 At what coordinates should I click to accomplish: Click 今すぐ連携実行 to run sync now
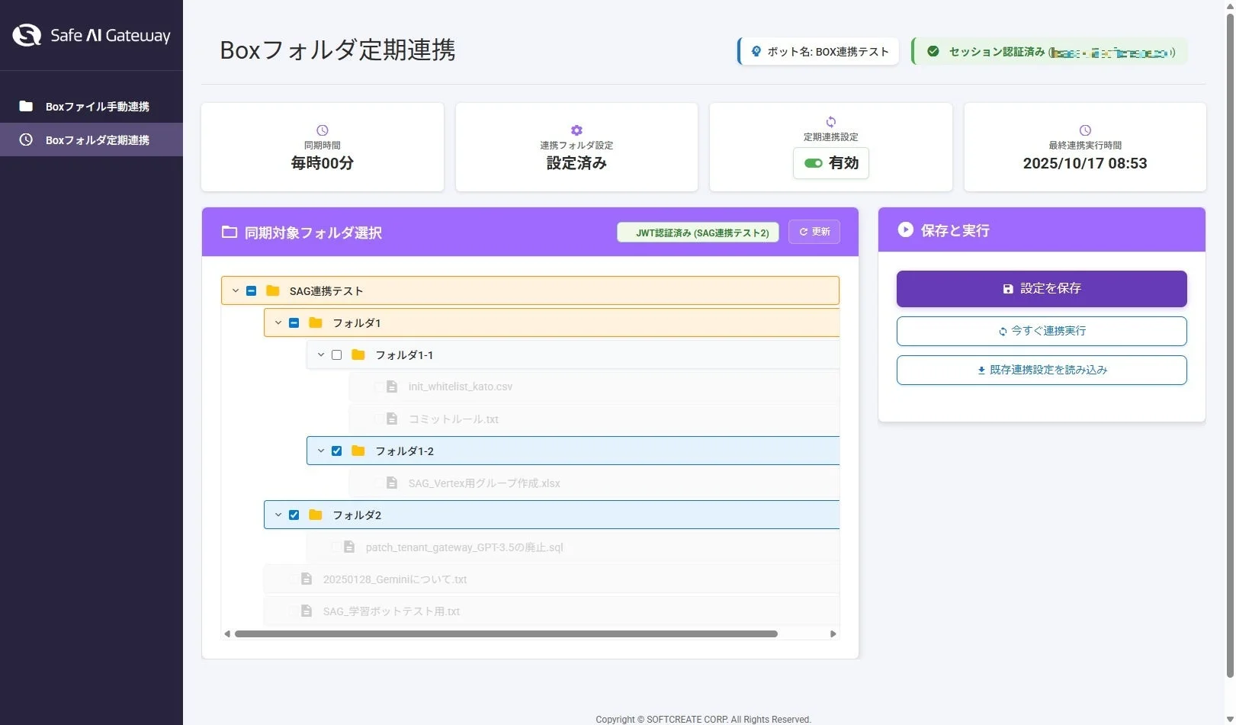[1042, 331]
